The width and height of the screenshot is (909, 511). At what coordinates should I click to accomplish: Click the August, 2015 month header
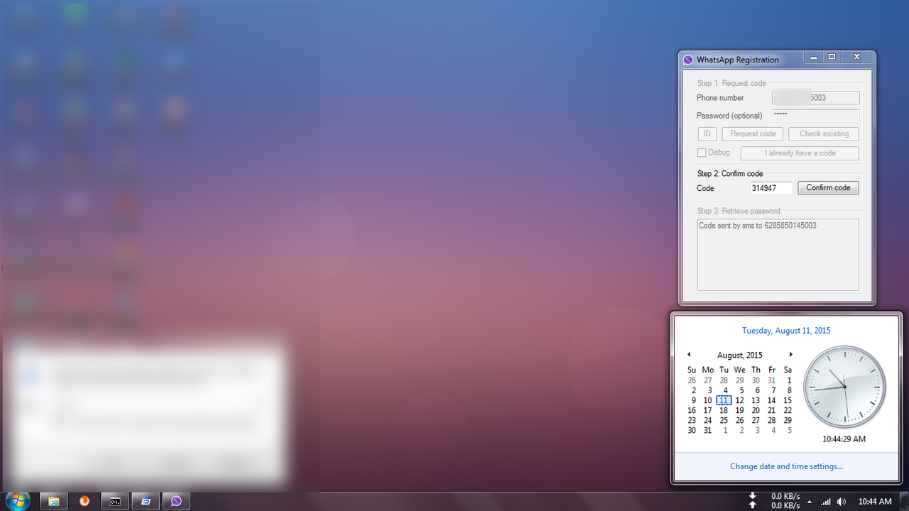tap(739, 355)
